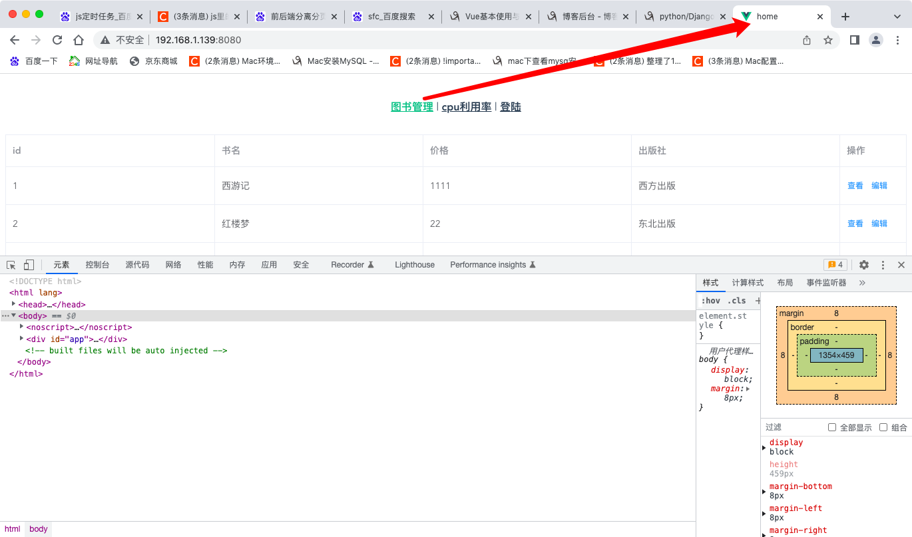The height and width of the screenshot is (537, 912).
Task: Click the cpu利用率 navigation link
Action: point(467,107)
